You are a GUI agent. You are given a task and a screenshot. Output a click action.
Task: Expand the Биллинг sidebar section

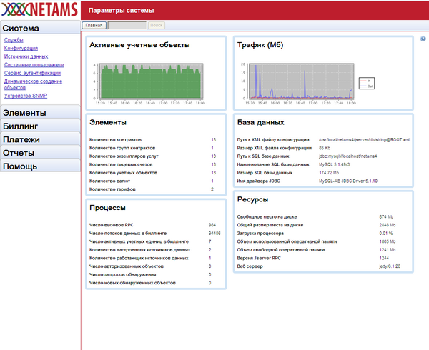[x=39, y=126]
